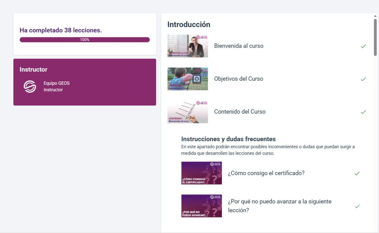Open the ¿Cómo consigo el certificado? lesson link
Image resolution: width=379 pixels, height=233 pixels.
pos(266,173)
